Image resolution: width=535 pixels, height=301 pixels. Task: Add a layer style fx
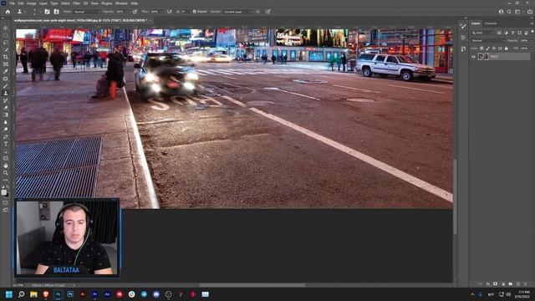488,284
